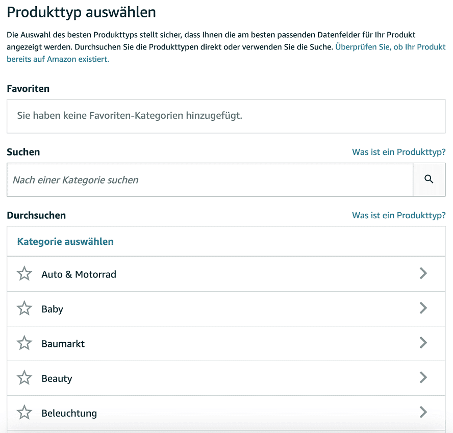This screenshot has height=433, width=453.
Task: Favorite the Auto & Motorrad category star
Action: [24, 274]
